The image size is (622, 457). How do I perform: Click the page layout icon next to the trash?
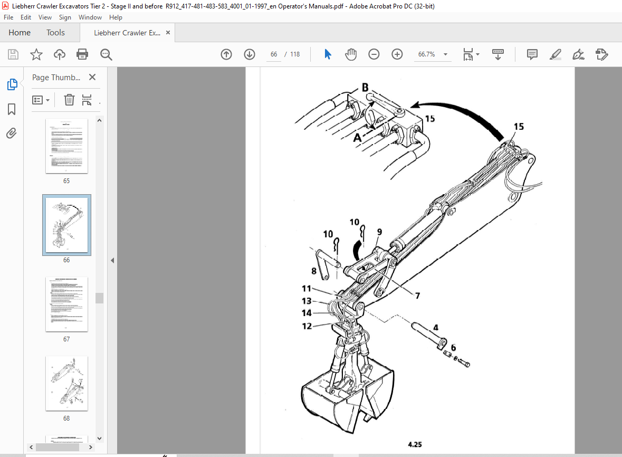coord(87,100)
